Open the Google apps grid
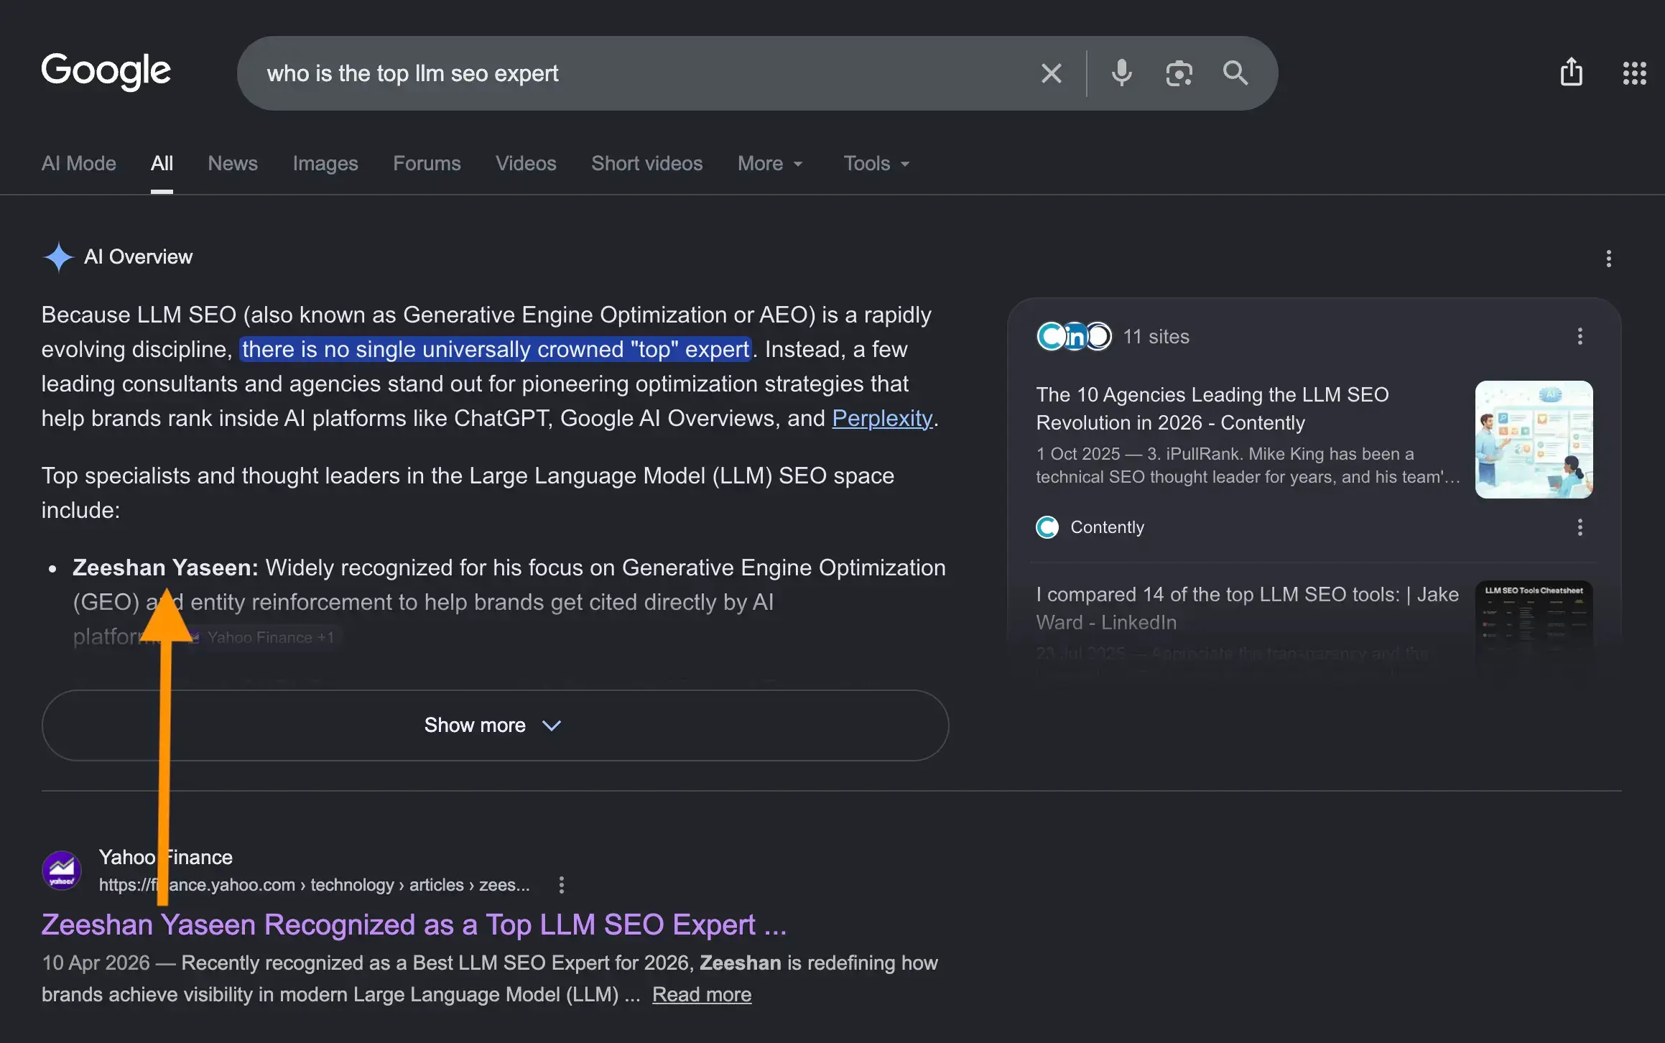The image size is (1665, 1043). tap(1634, 73)
